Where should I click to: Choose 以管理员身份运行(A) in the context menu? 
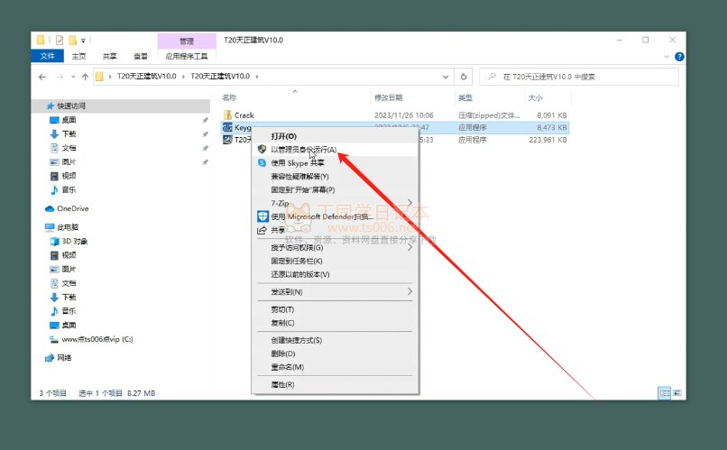tap(335, 150)
